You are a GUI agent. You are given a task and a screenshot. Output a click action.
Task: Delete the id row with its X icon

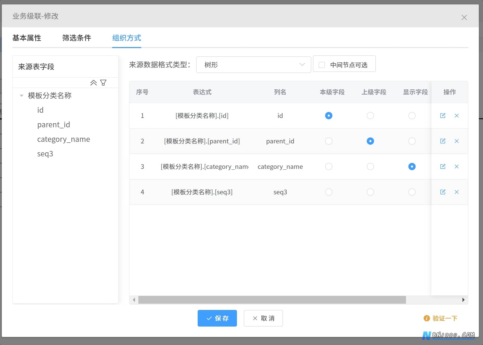coord(456,116)
